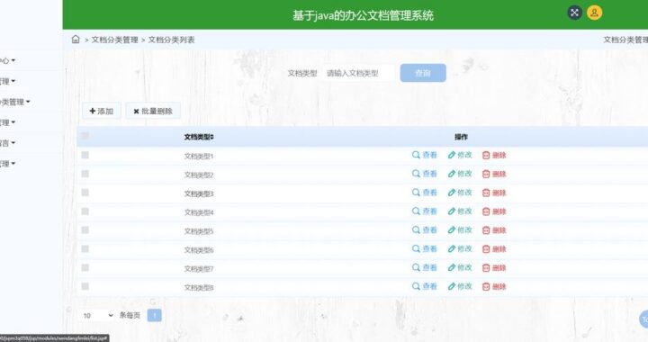Sort by the 文档类型 column header

point(199,137)
